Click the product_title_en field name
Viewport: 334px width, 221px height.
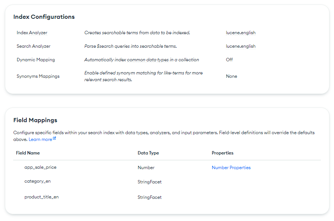(x=41, y=197)
